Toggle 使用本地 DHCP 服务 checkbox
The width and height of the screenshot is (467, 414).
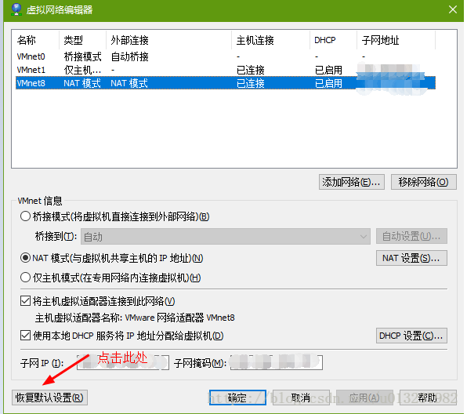pyautogui.click(x=25, y=336)
